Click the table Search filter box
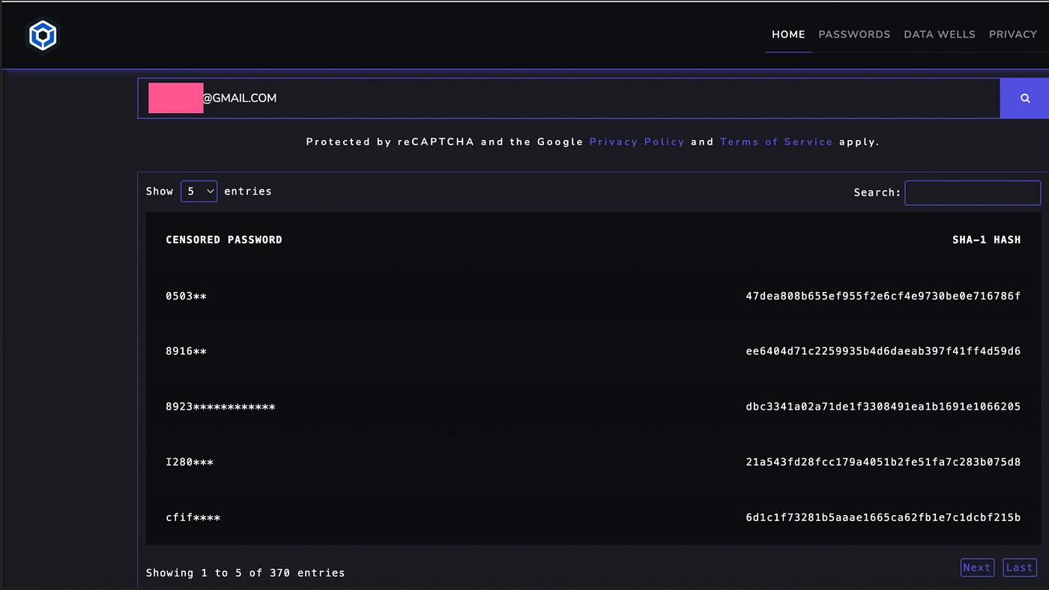The height and width of the screenshot is (590, 1049). (973, 192)
